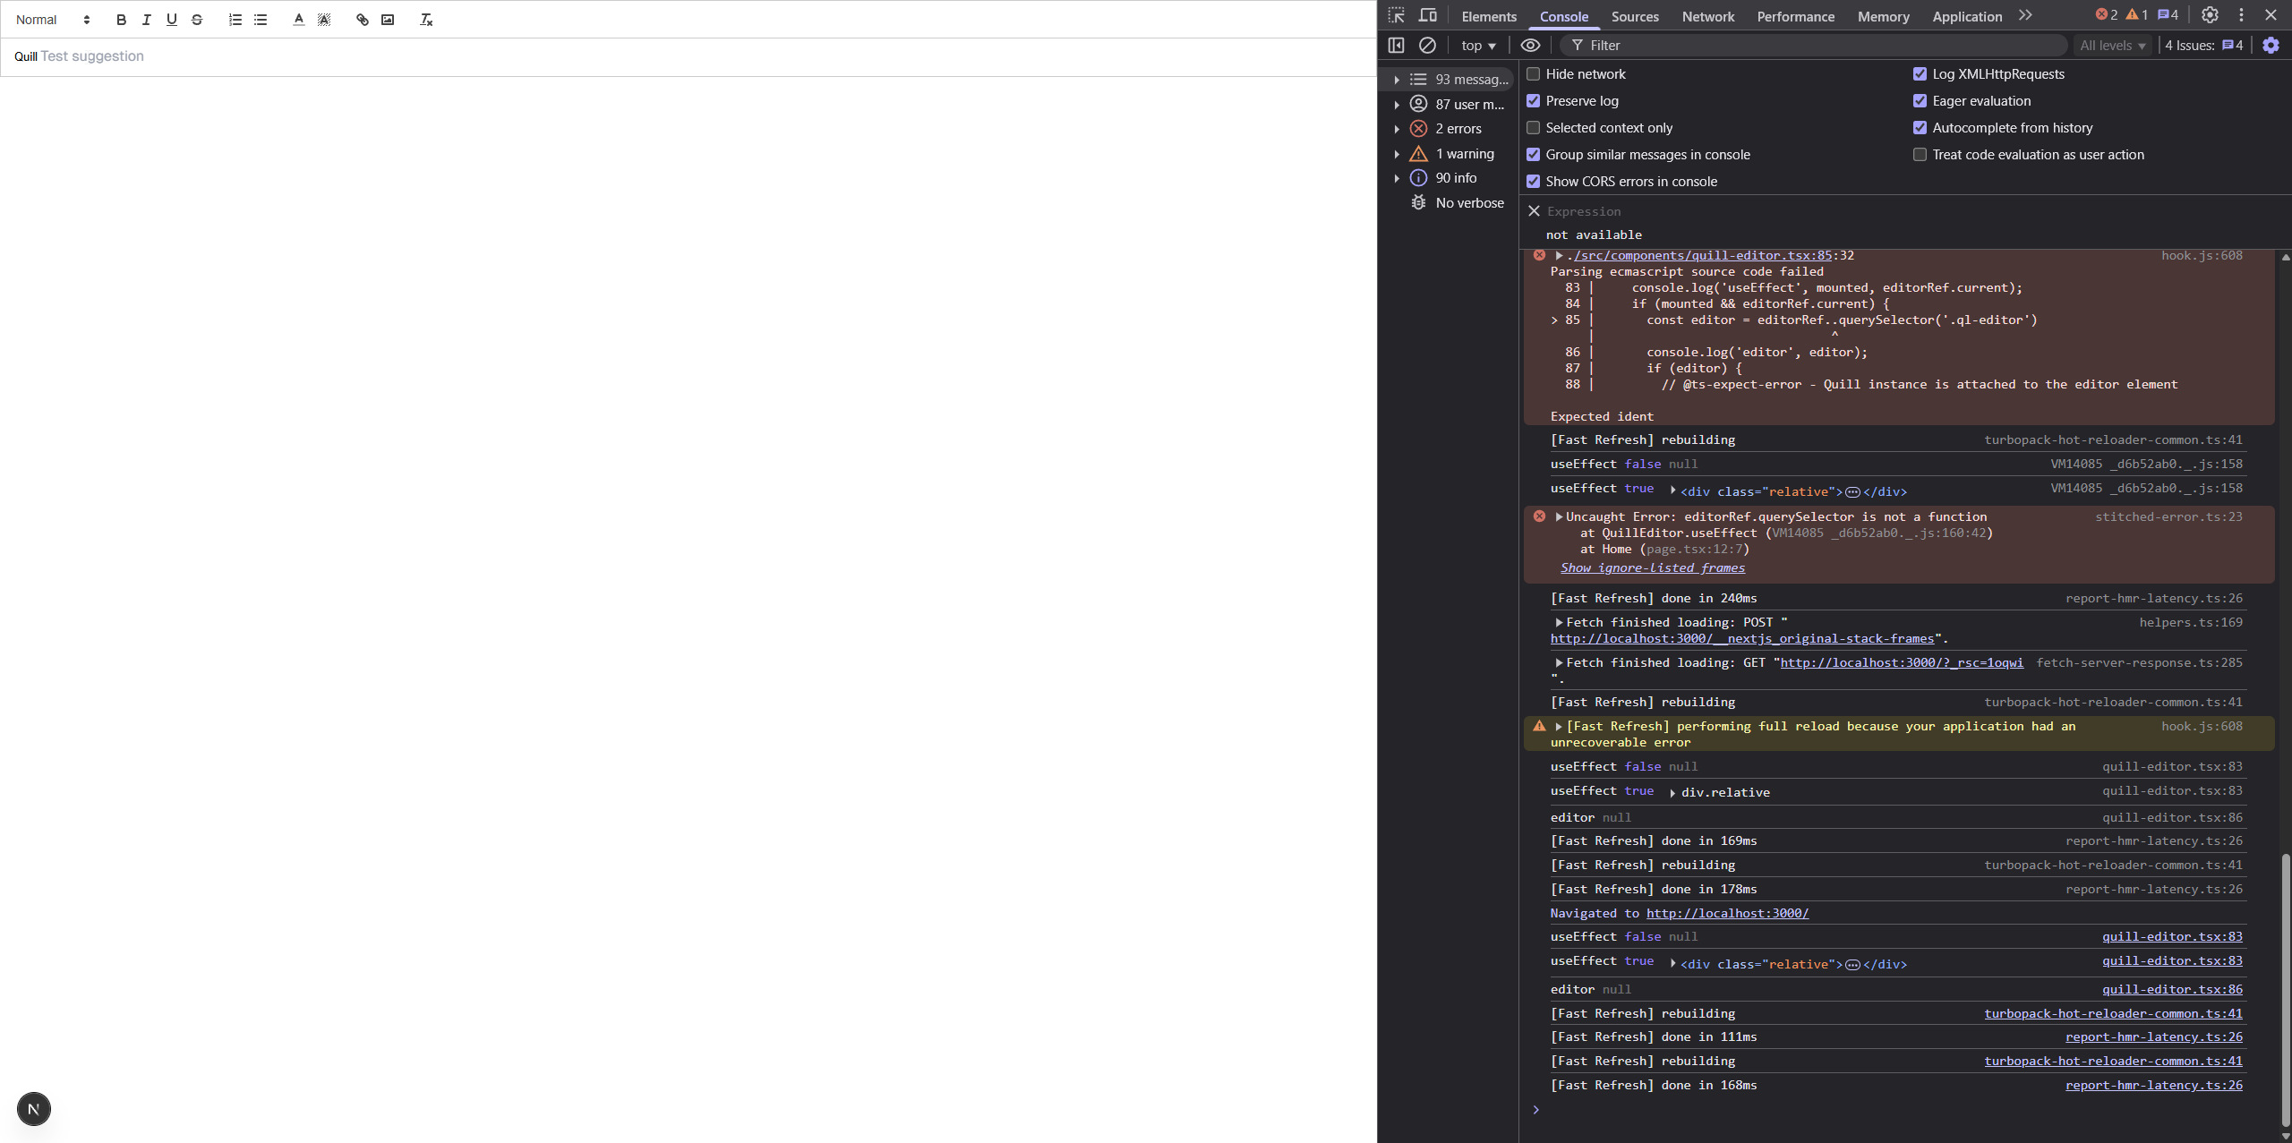Show more DevTools tabs chevron
The width and height of the screenshot is (2292, 1143).
point(2025,15)
